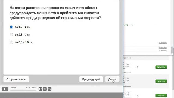Click the replay circular-arrow icon
The height and width of the screenshot is (98, 174).
coord(40,89)
